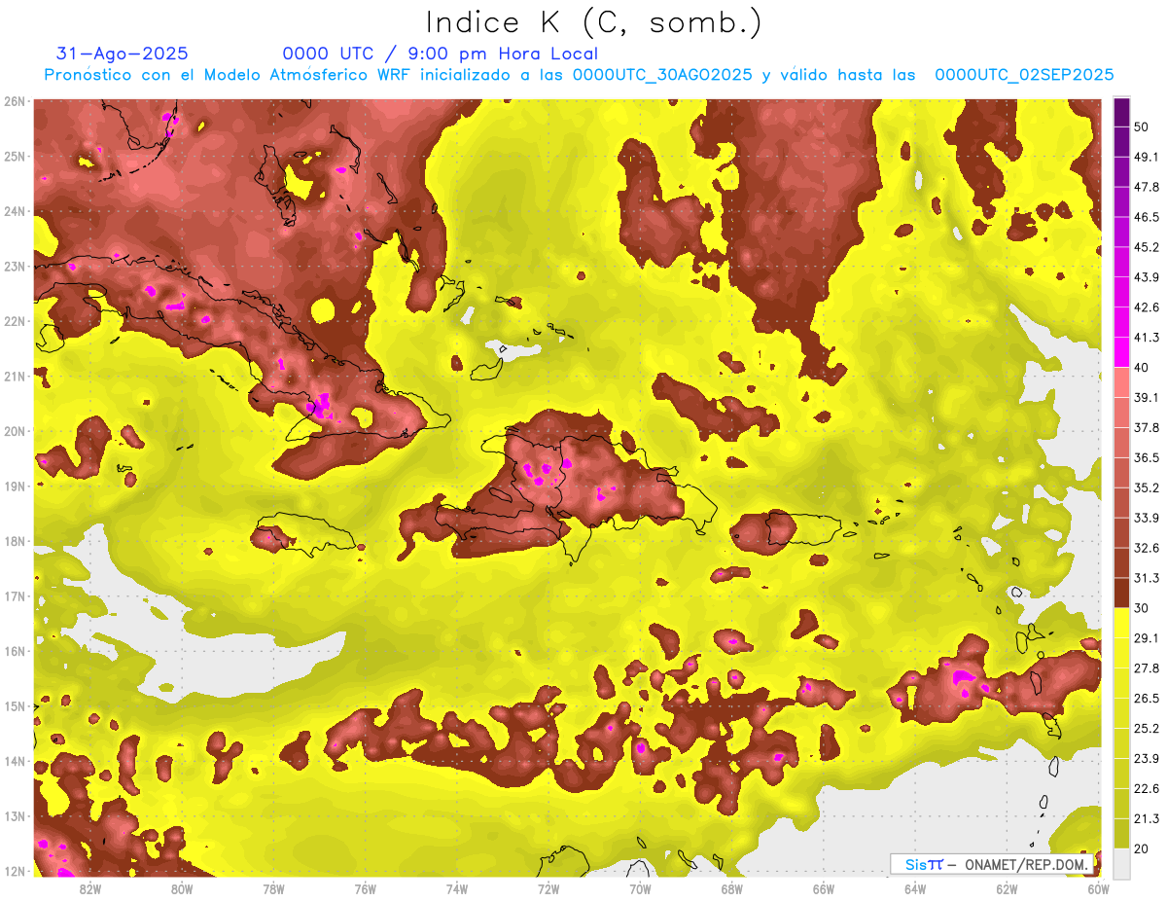Click the colorbar label '32.6'
The width and height of the screenshot is (1167, 902).
(1148, 548)
